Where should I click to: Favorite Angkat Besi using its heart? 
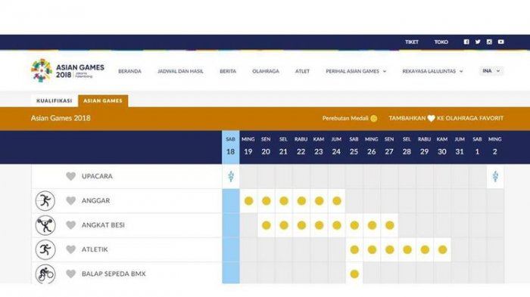70,225
